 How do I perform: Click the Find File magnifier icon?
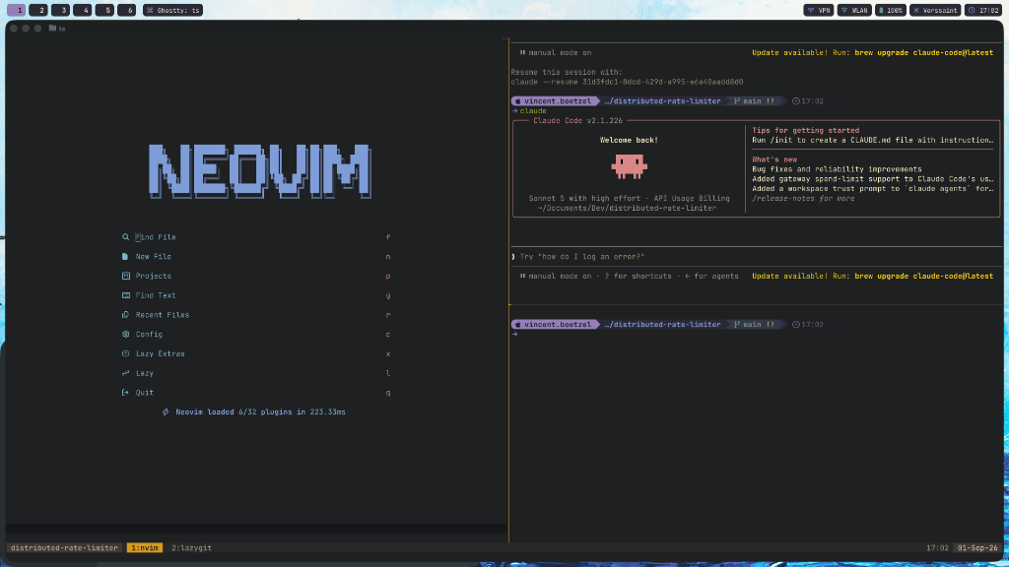pos(125,237)
